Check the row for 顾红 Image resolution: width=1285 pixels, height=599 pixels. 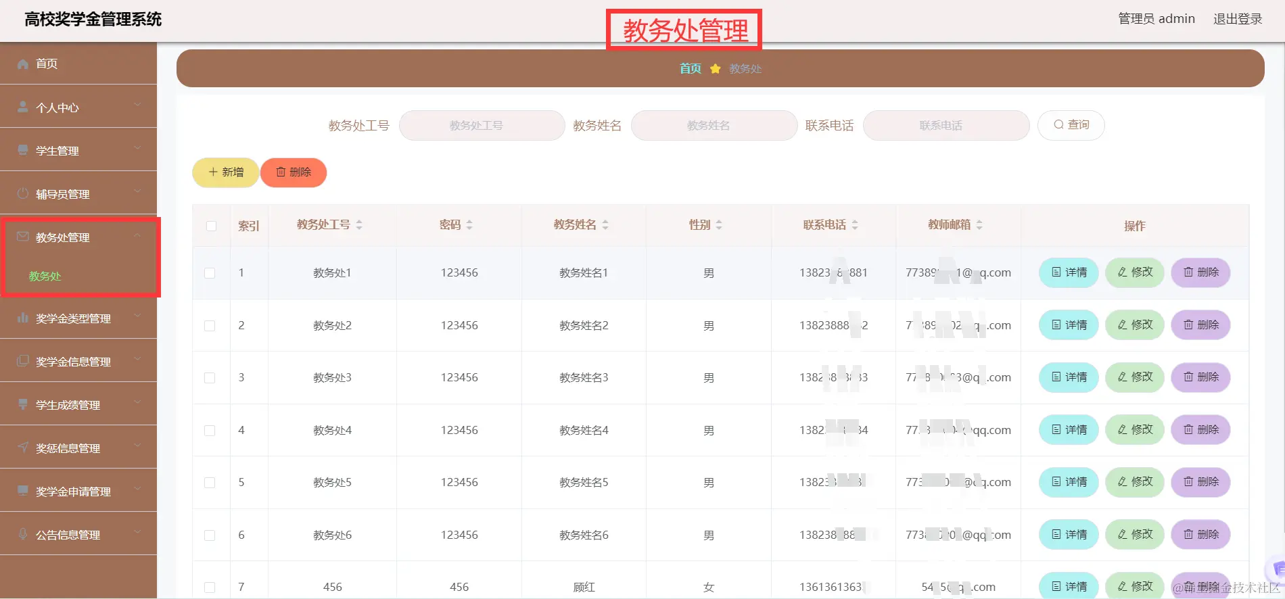pos(210,588)
